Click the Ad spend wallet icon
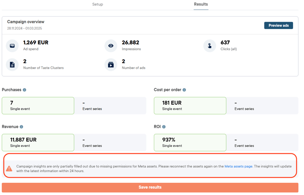Viewport: 304px width, 195px height. point(12,46)
